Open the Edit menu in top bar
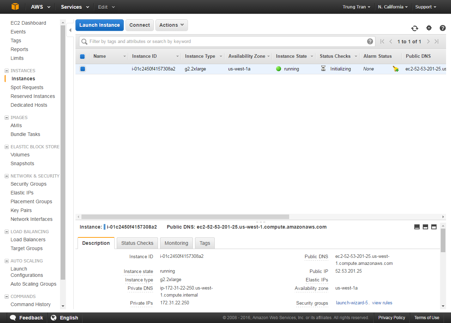Viewport: 451px width, 323px height. [106, 7]
